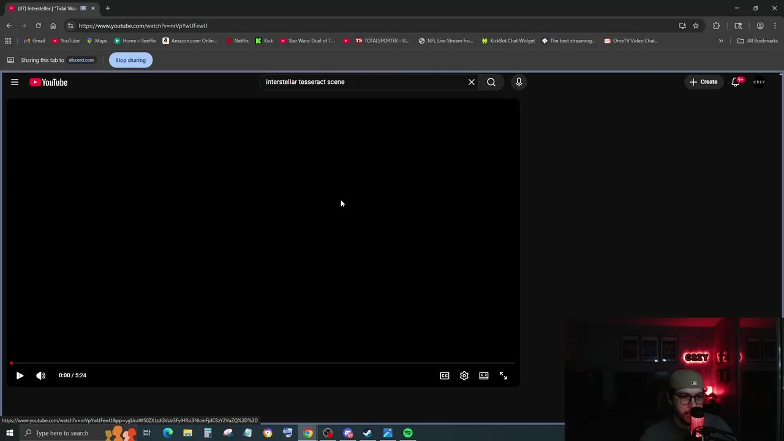
Task: Open the Amazon.com bookmark
Action: pos(190,41)
